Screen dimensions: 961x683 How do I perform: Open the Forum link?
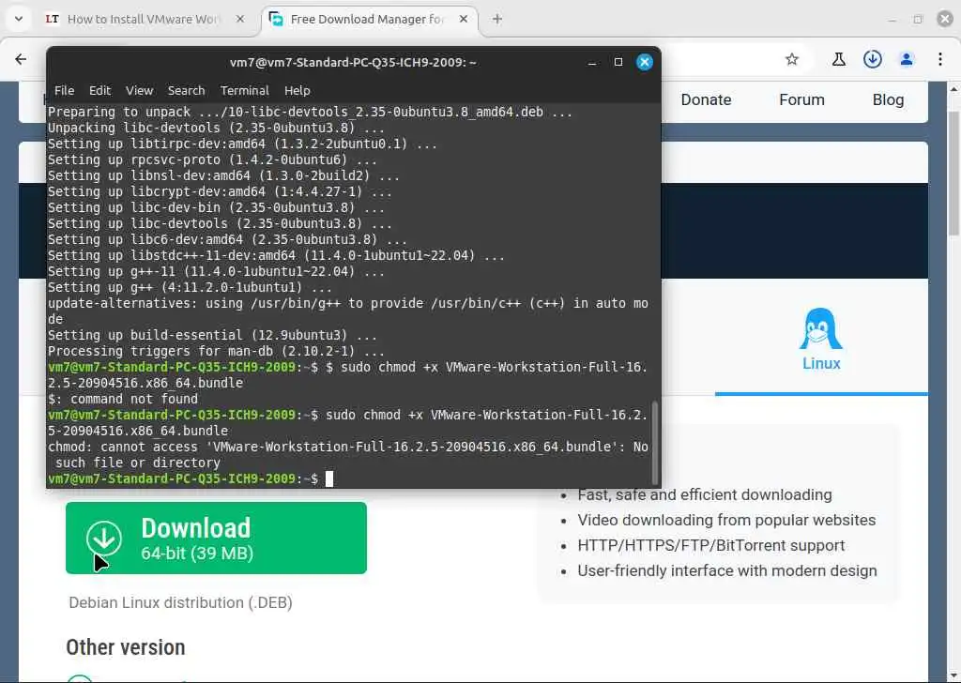pos(801,99)
